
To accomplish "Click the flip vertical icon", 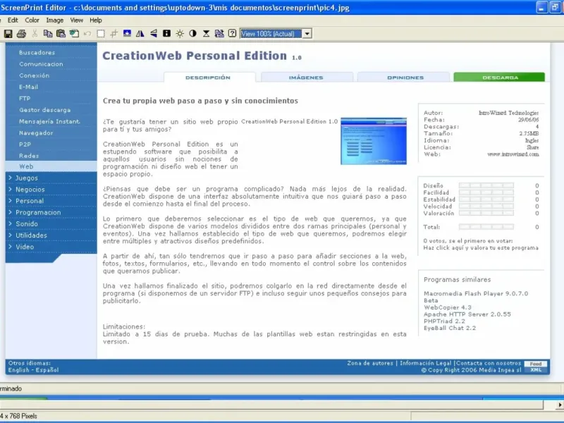I will 154,34.
